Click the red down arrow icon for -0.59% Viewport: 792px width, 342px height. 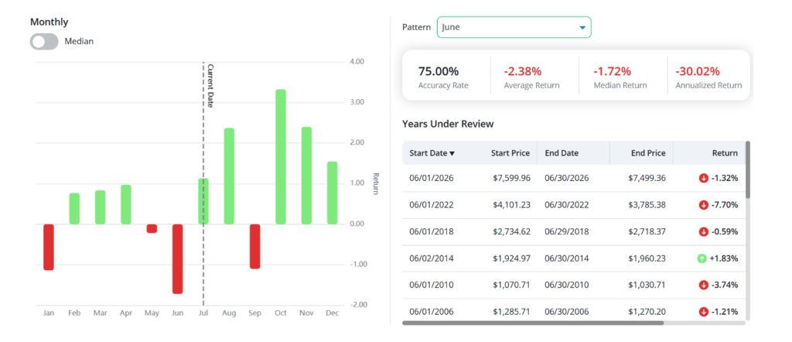[703, 232]
